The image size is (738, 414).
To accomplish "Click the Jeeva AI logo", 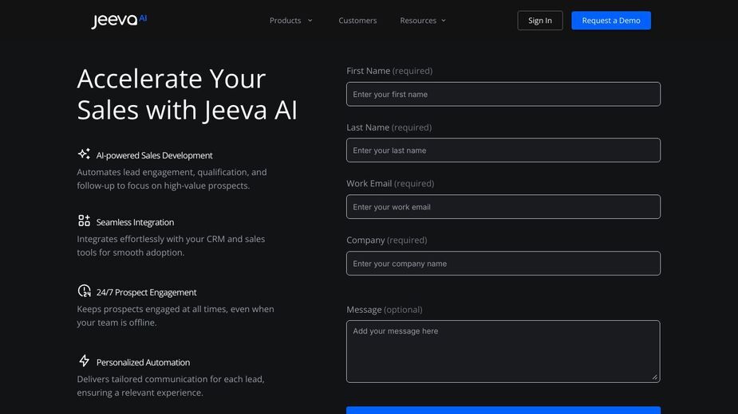I will pyautogui.click(x=119, y=20).
